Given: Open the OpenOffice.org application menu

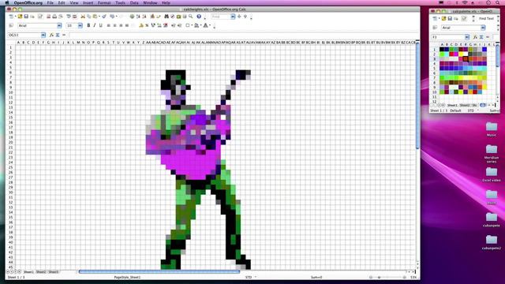Looking at the screenshot, I should pyautogui.click(x=28, y=2).
